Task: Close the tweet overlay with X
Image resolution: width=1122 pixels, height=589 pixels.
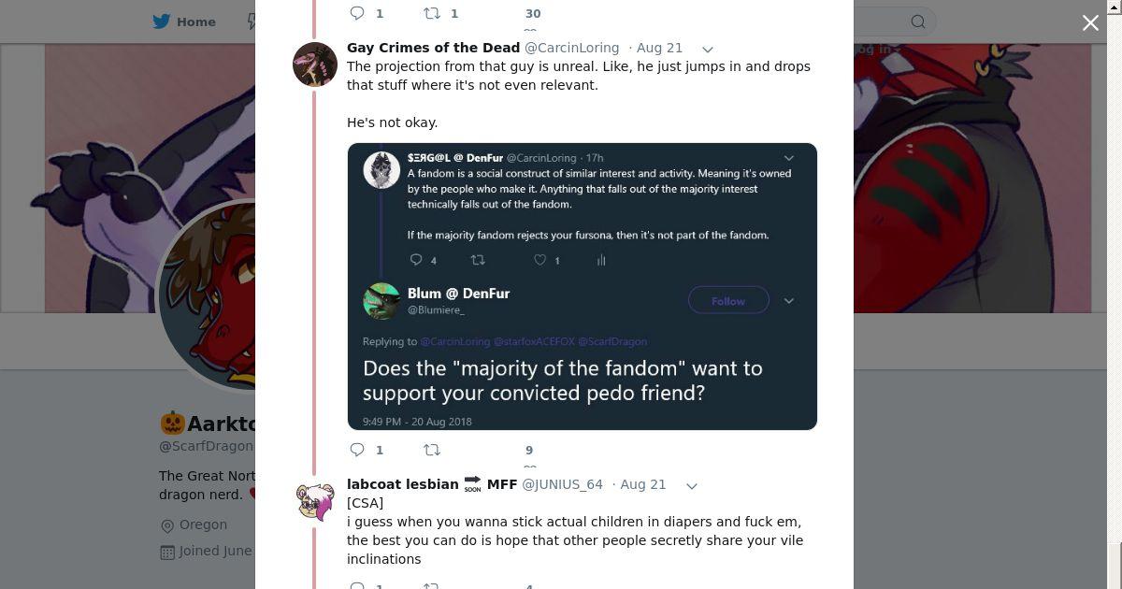Action: point(1090,23)
